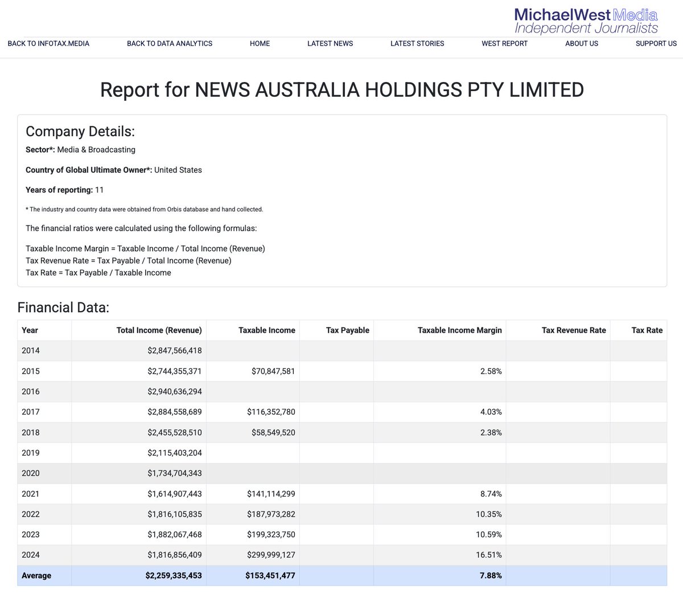Click the Taxable Income column header
Viewport: 683px width, 602px height.
pos(253,330)
